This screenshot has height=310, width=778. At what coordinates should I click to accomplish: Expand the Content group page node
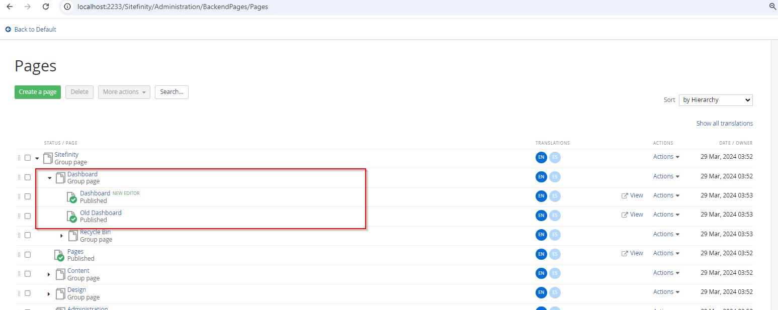pos(49,274)
